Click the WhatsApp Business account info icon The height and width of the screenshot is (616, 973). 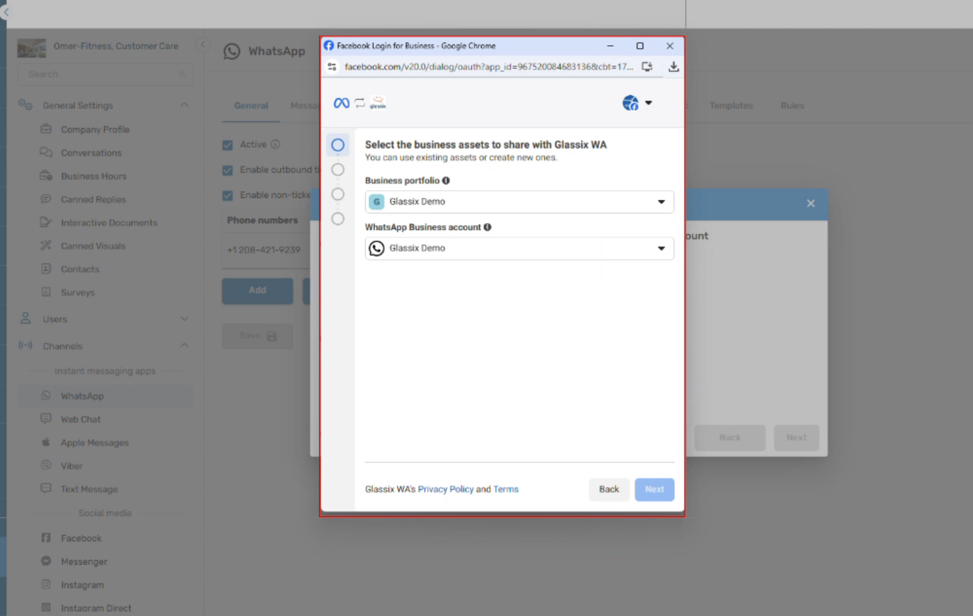488,227
